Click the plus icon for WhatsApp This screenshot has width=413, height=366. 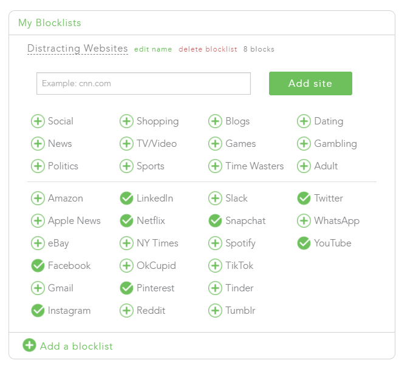pos(304,221)
